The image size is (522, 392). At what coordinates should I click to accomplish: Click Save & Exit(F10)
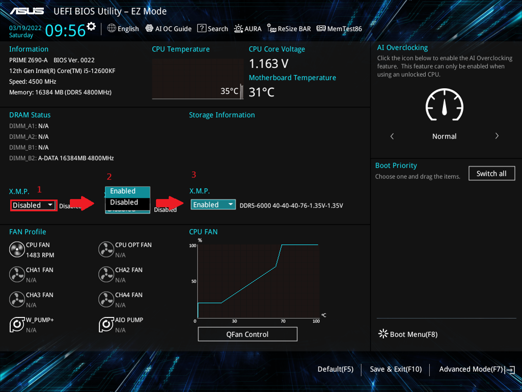[396, 369]
